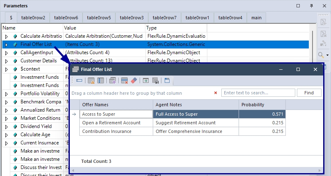Sort by Agent Notes column header
This screenshot has width=331, height=176.
tap(196, 105)
